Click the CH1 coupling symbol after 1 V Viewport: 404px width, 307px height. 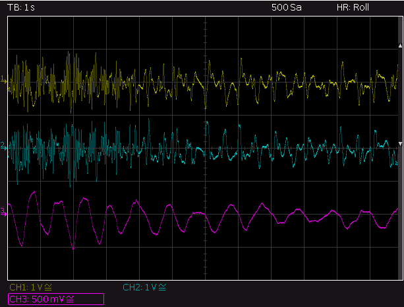point(48,287)
